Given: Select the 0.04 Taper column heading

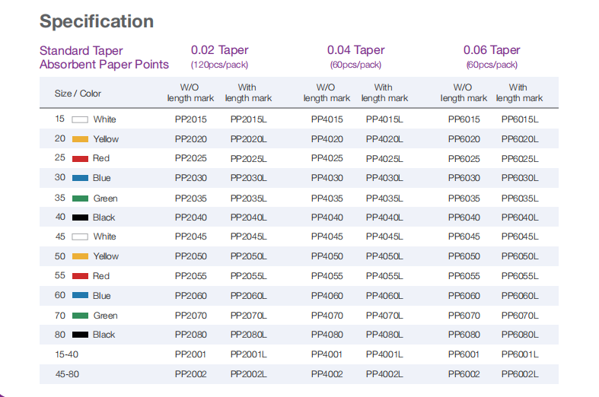Looking at the screenshot, I should [x=355, y=50].
